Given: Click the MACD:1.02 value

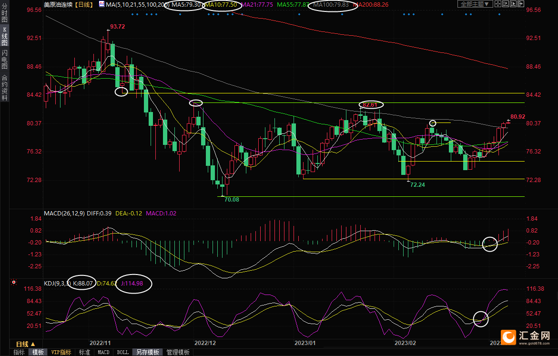Looking at the screenshot, I should click(x=161, y=213).
